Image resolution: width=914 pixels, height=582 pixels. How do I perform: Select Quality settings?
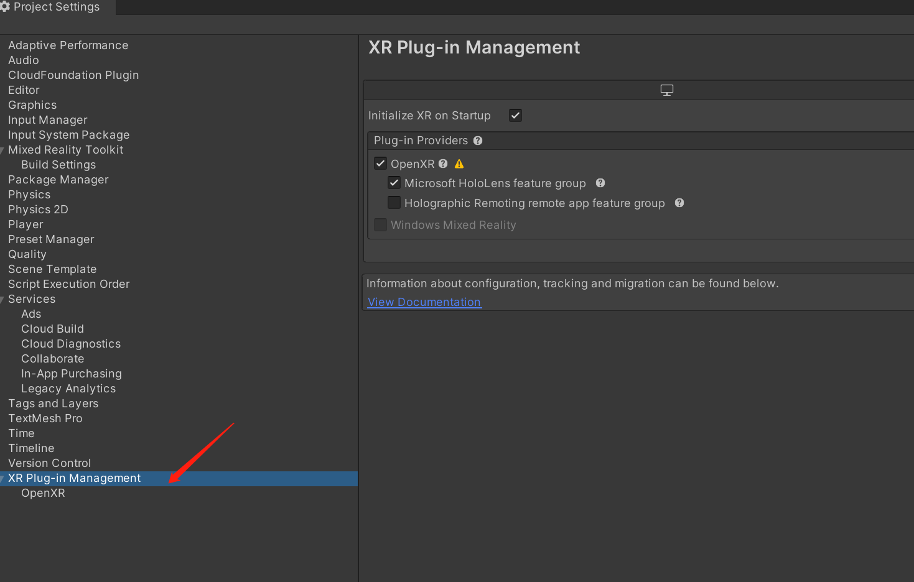[27, 254]
